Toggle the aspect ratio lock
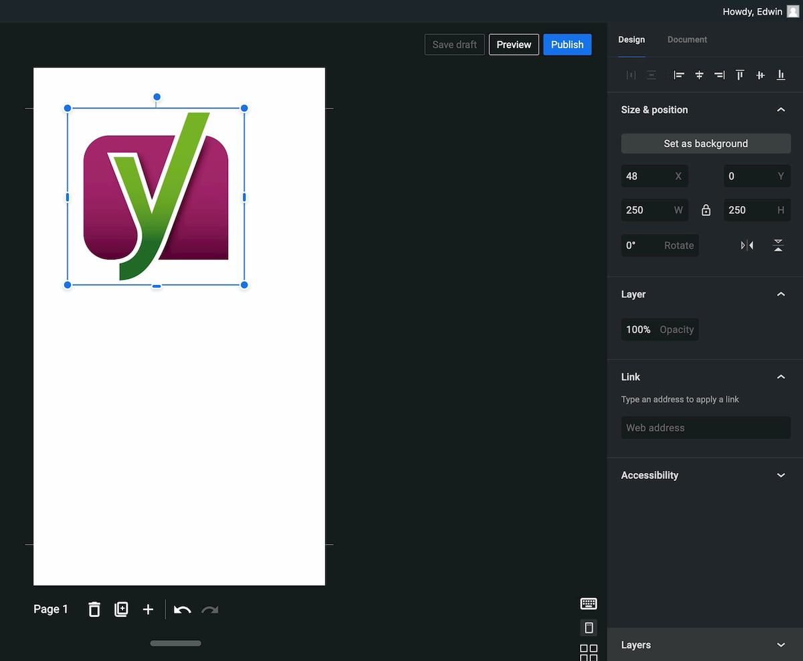The height and width of the screenshot is (661, 803). (x=706, y=210)
